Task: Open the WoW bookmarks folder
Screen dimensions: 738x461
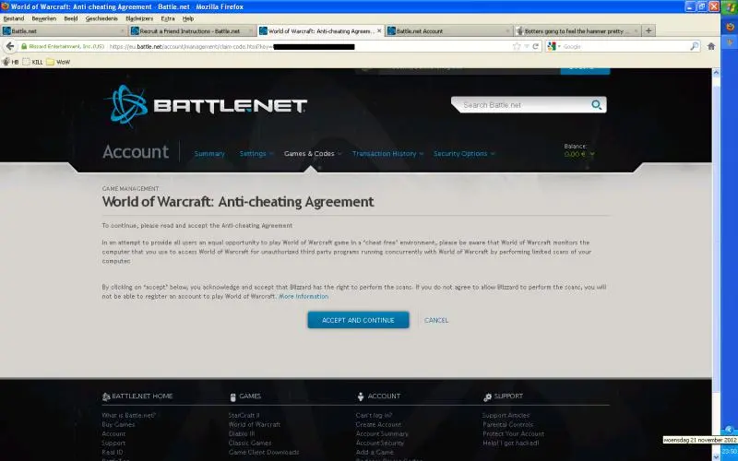Action: (x=58, y=62)
